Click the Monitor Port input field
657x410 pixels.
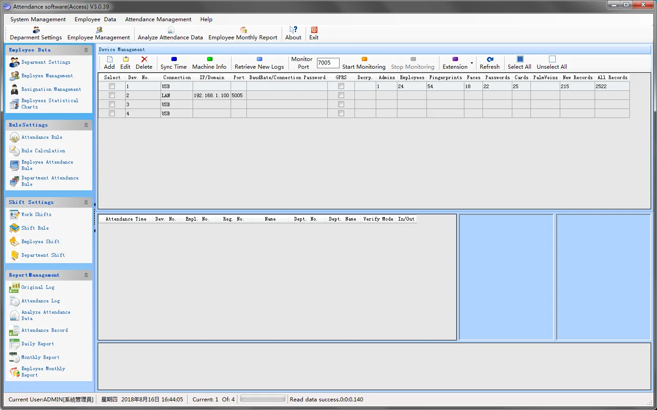pos(328,63)
